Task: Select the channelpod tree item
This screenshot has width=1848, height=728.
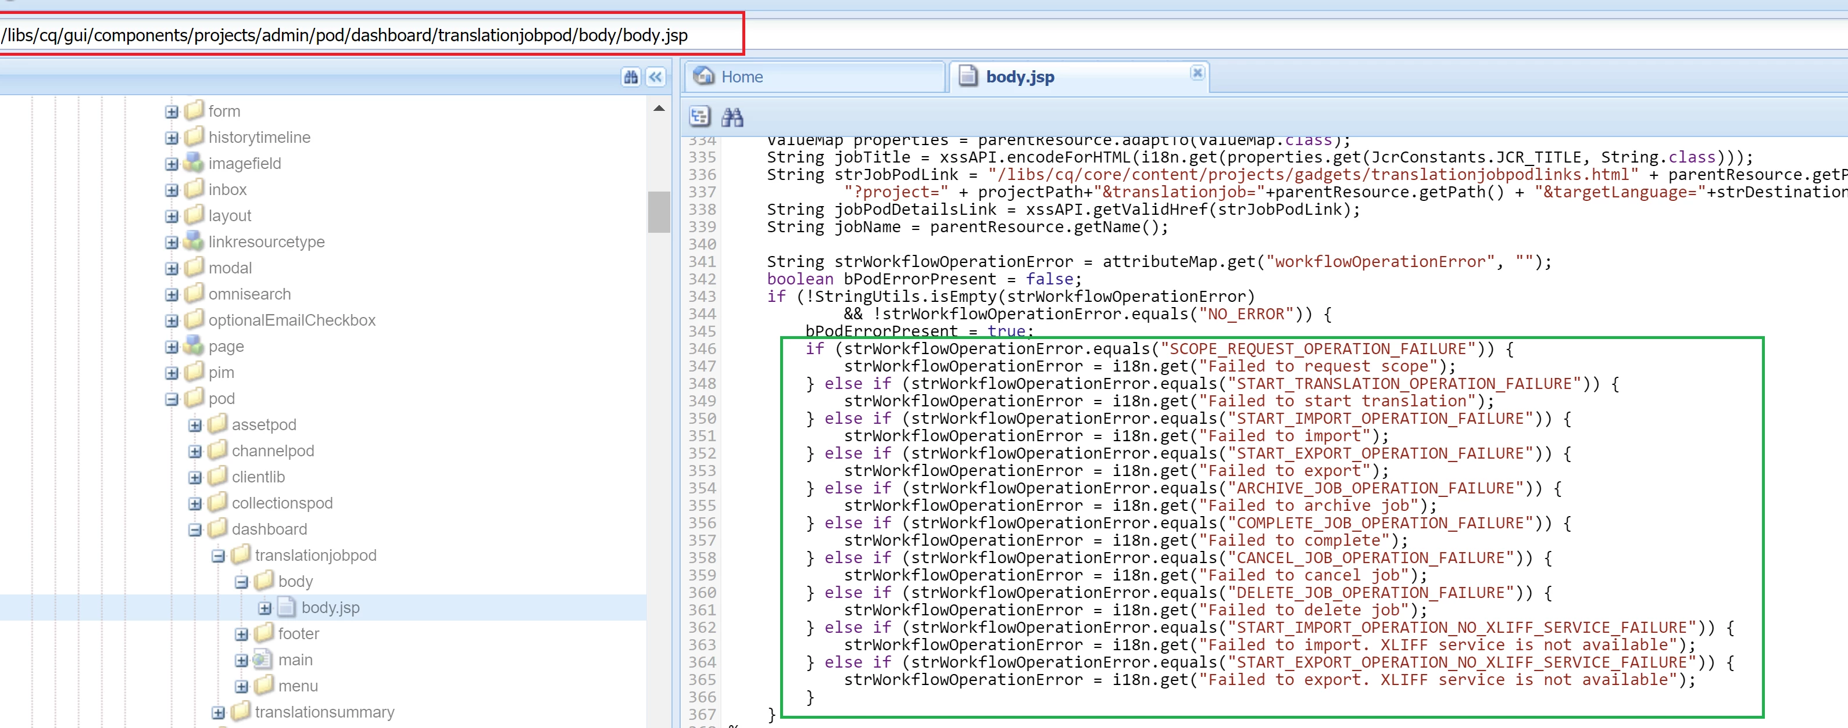Action: pyautogui.click(x=273, y=451)
